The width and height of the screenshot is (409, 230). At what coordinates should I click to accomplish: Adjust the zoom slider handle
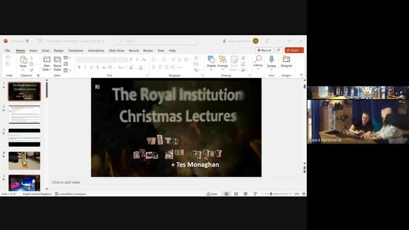click(x=271, y=194)
